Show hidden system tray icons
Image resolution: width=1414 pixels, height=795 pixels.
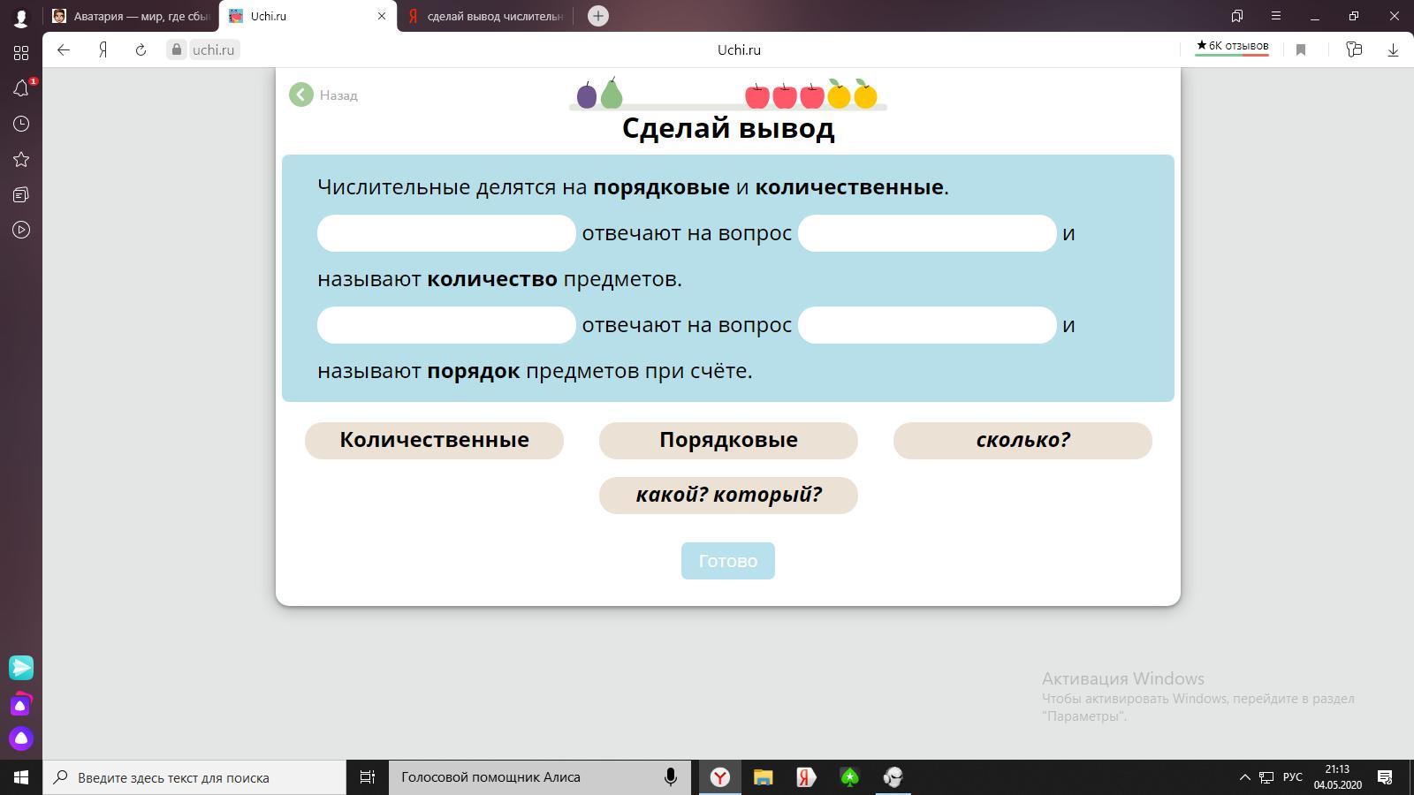point(1244,777)
